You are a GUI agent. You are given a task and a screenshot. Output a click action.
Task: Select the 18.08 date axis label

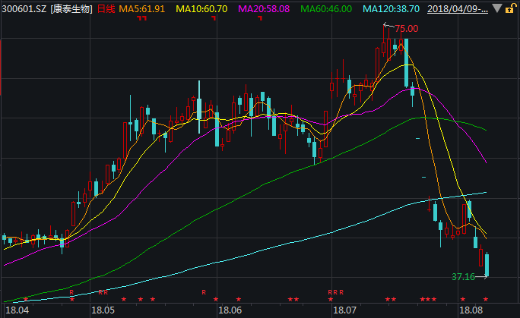click(x=471, y=310)
